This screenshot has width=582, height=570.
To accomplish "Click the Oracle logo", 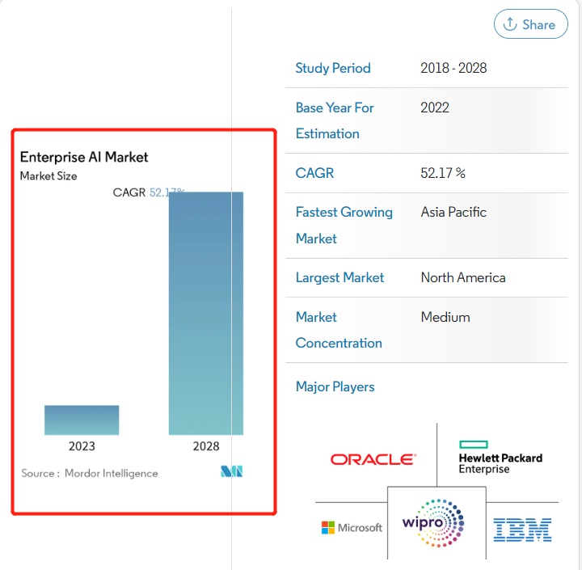I will (373, 459).
